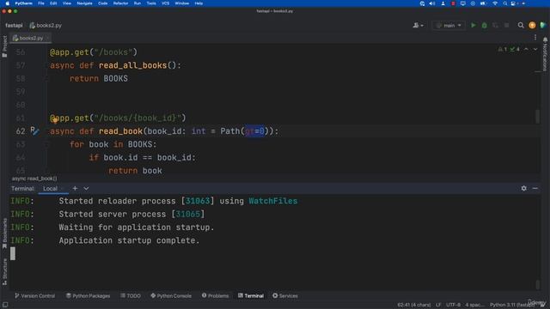Click the Wi-Fi icon in macOS menu bar

(x=495, y=3)
